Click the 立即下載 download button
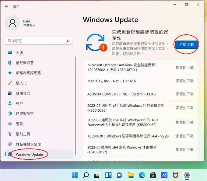 pyautogui.click(x=186, y=45)
